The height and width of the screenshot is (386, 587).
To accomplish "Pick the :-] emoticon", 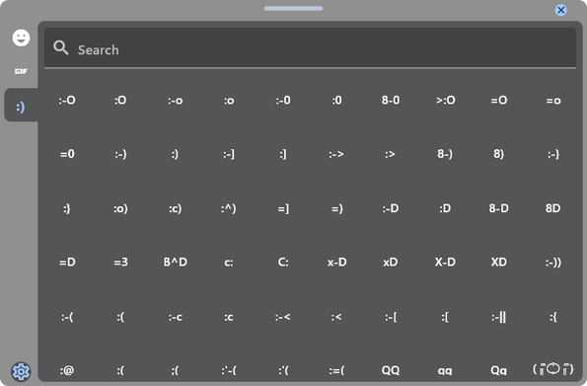I will tap(229, 154).
